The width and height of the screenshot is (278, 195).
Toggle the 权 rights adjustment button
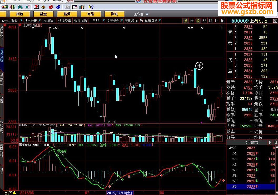(x=198, y=21)
